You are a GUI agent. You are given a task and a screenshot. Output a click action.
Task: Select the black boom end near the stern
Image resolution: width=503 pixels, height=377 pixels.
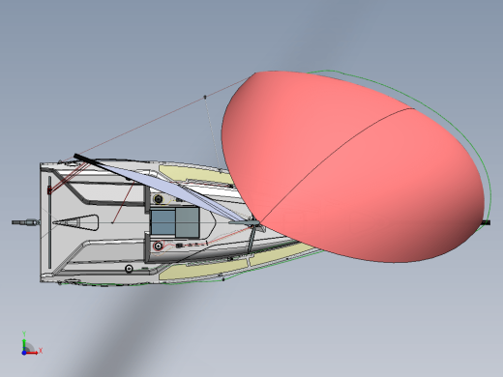(84, 159)
